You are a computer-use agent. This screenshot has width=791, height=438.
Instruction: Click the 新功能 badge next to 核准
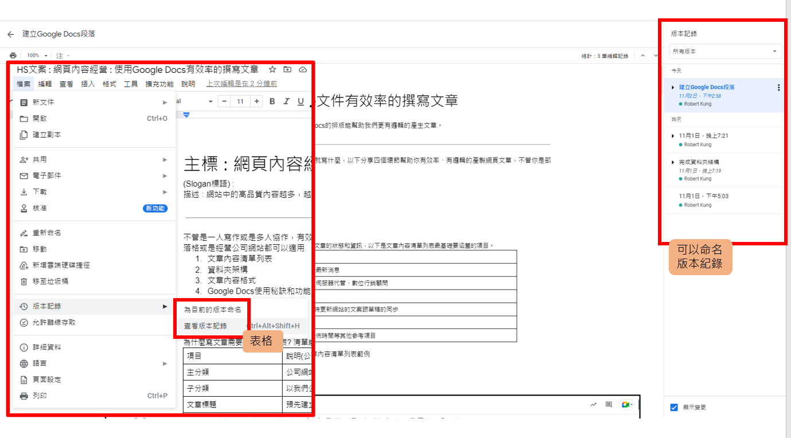click(x=155, y=208)
